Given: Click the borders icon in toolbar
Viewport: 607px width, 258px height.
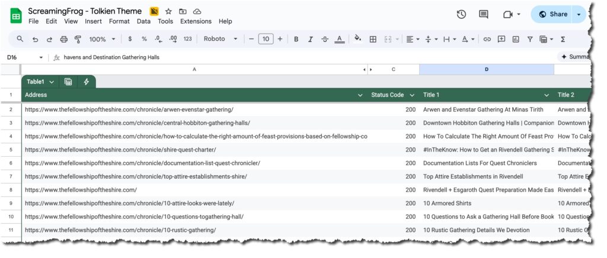Looking at the screenshot, I should (x=373, y=39).
